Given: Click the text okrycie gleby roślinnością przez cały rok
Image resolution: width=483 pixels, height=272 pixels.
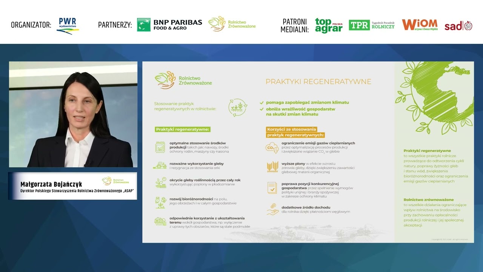Looking at the screenshot, I should (205, 180).
